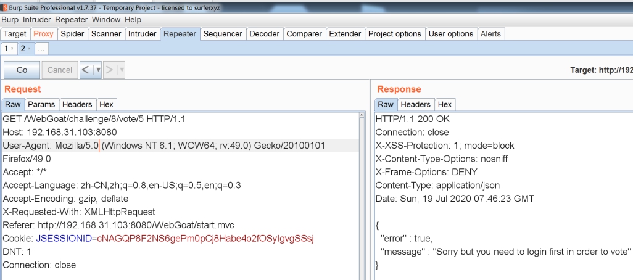Click the X-Requested-With: XMLHttpRequest line
The height and width of the screenshot is (280, 633).
point(79,212)
